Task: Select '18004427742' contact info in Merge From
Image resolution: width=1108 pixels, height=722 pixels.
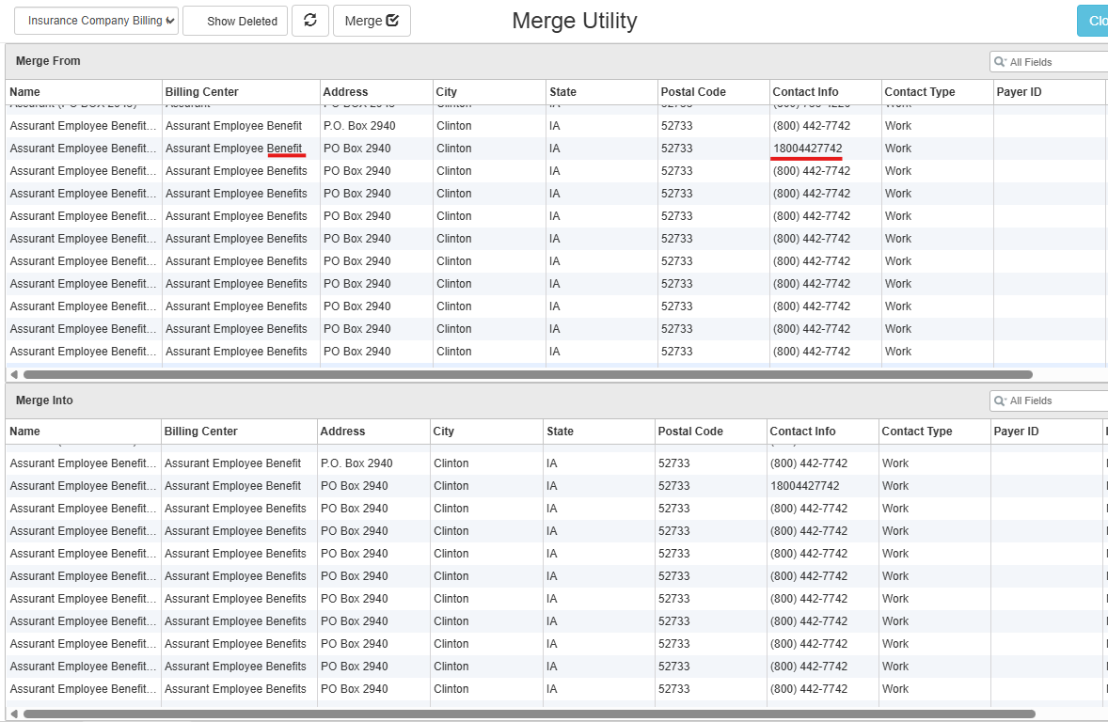Action: 807,149
